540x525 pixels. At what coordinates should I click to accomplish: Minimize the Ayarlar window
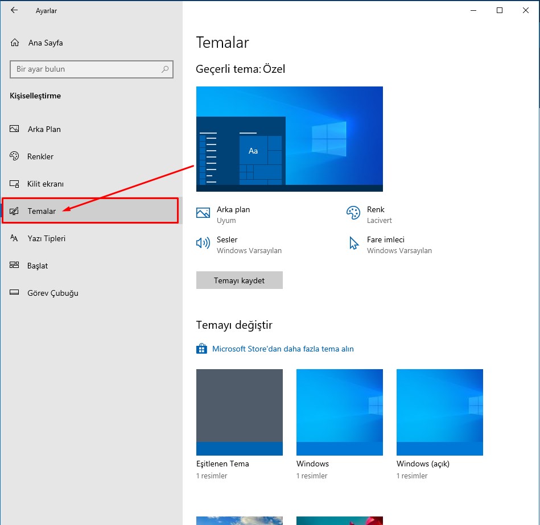473,10
